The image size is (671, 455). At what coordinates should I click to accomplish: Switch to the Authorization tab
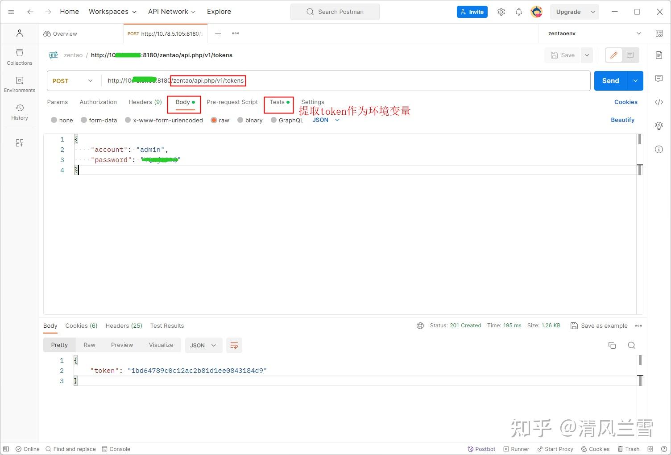98,102
